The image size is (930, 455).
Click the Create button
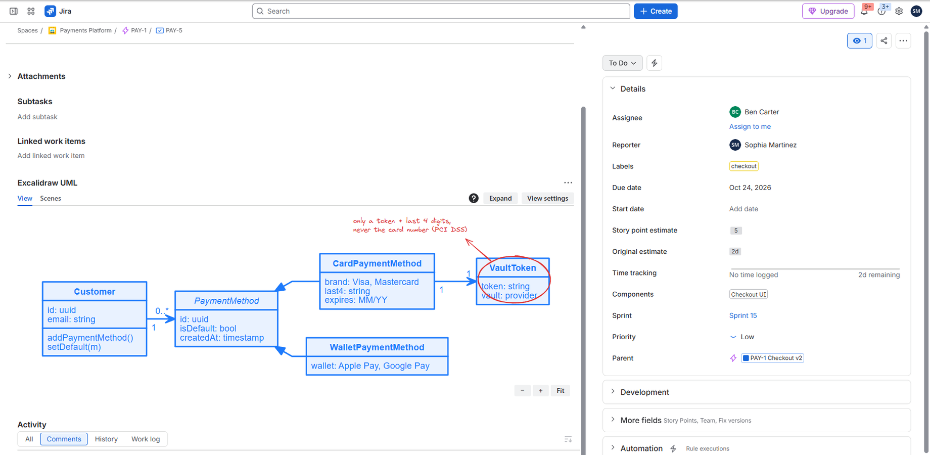[x=656, y=11]
